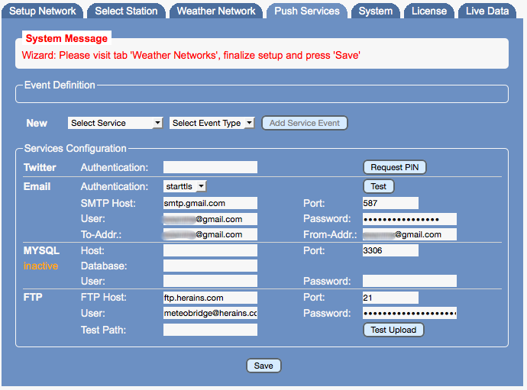Click the FTP Test Path field
The image size is (527, 390).
click(210, 330)
